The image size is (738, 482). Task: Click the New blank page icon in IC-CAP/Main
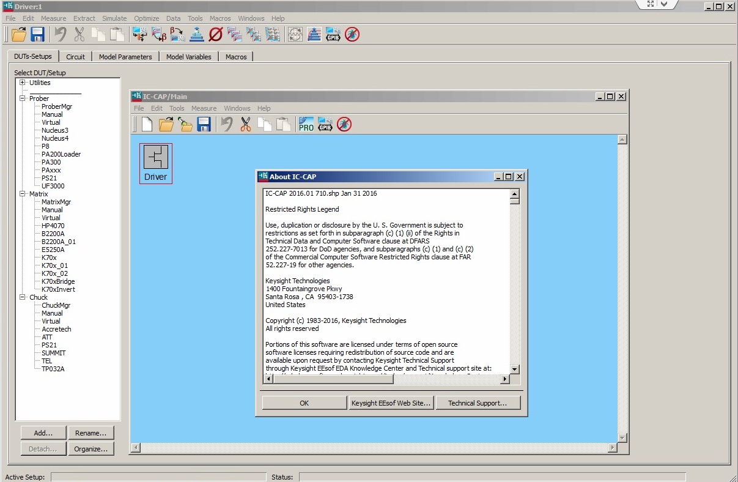147,124
